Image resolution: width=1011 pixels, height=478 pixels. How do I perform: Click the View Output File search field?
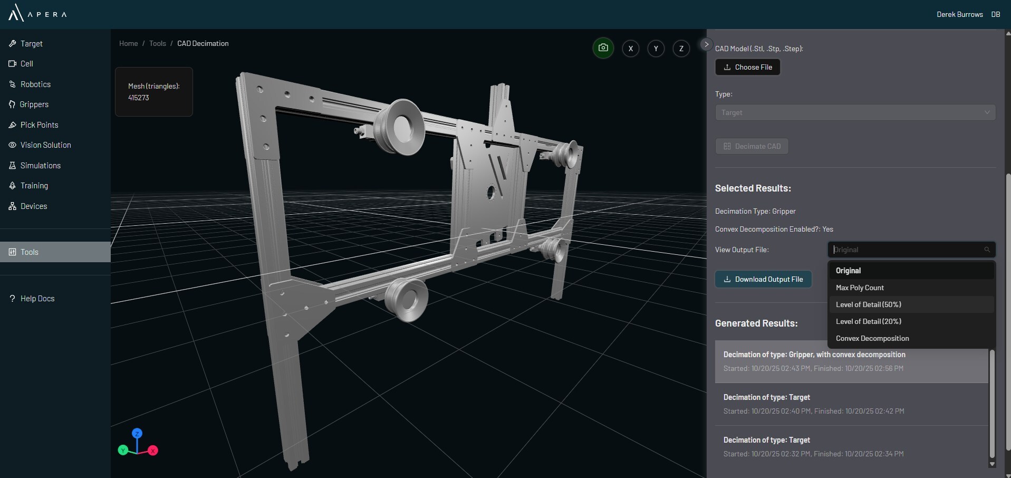coord(911,250)
